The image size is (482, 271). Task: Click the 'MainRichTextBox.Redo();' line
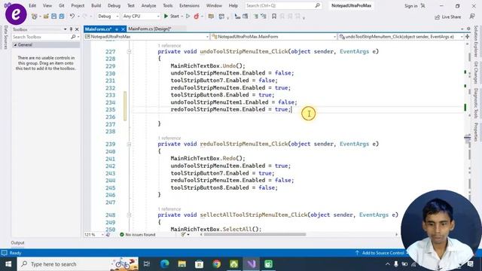click(x=208, y=158)
